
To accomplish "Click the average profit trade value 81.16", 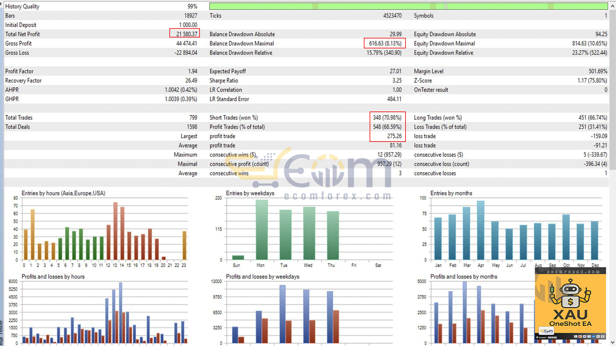I will [x=395, y=145].
